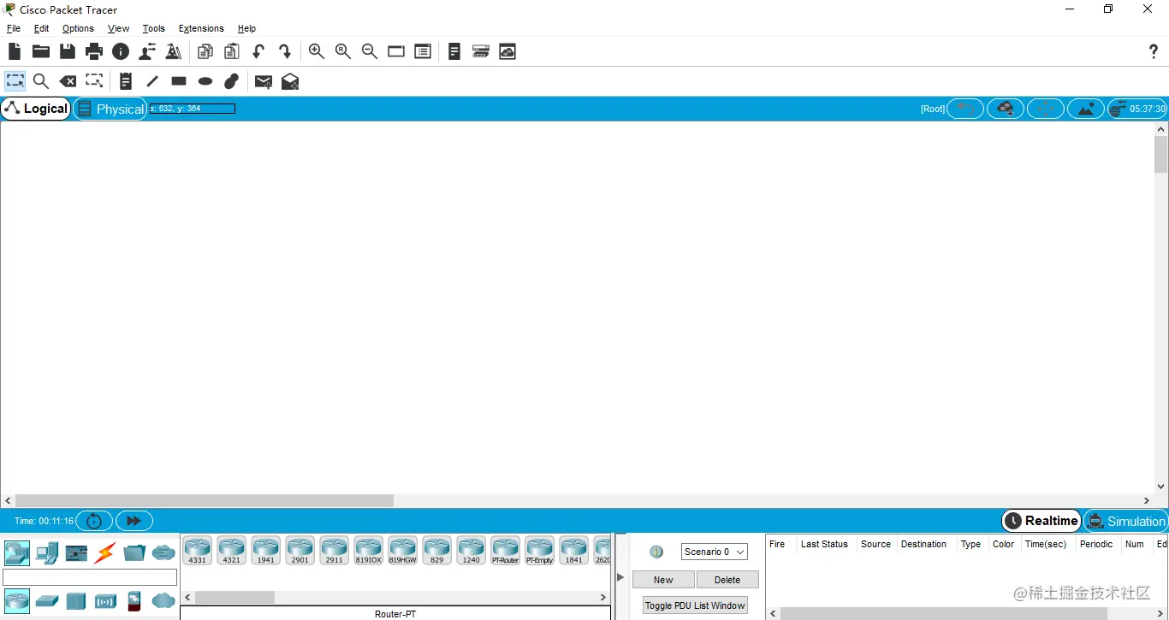Choose End Devices category icon

pos(47,552)
